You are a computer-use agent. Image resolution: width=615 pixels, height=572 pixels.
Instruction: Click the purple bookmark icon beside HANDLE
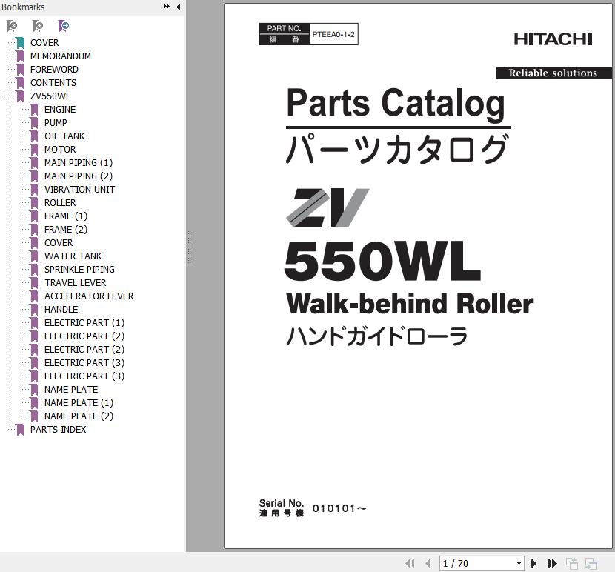coord(35,310)
